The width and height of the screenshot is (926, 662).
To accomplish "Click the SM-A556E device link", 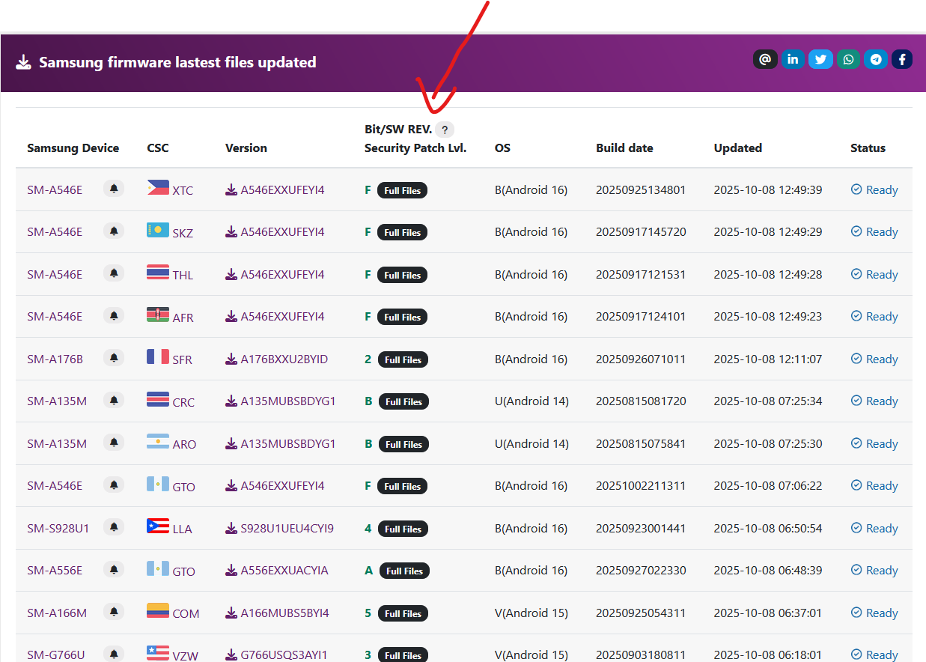I will (x=55, y=571).
